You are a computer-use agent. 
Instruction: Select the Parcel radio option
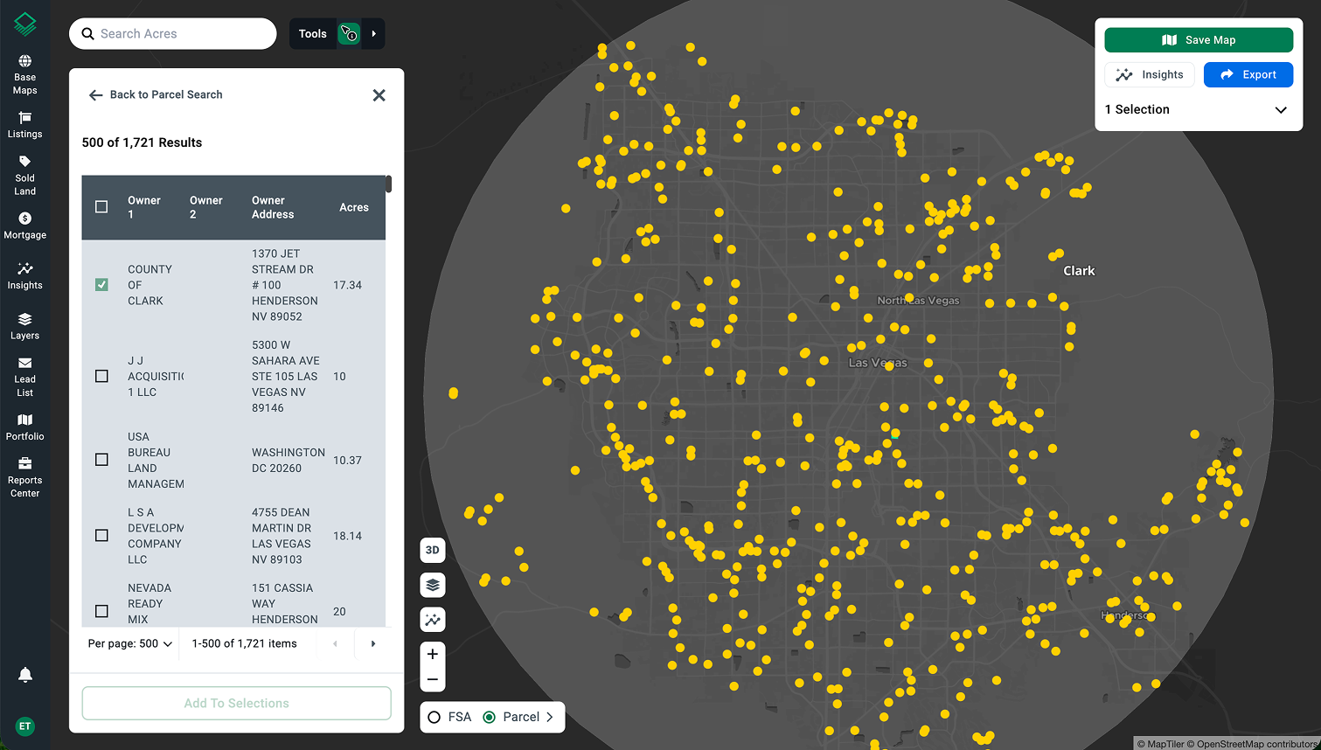point(490,718)
